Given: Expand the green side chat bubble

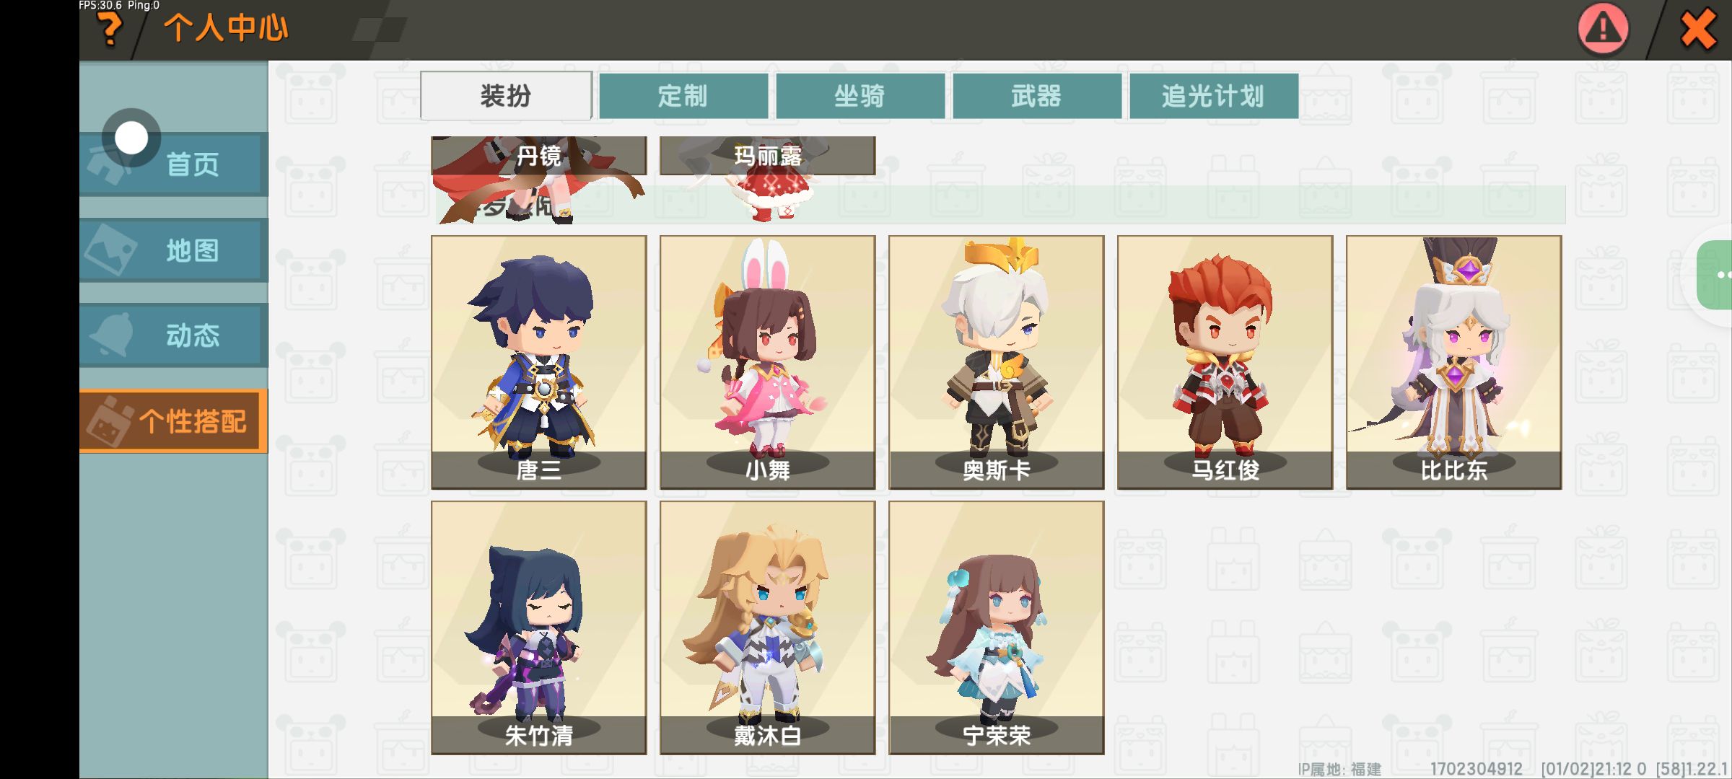Looking at the screenshot, I should click(x=1716, y=275).
